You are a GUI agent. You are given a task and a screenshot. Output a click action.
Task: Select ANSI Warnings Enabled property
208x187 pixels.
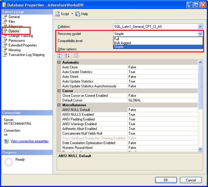129,124
